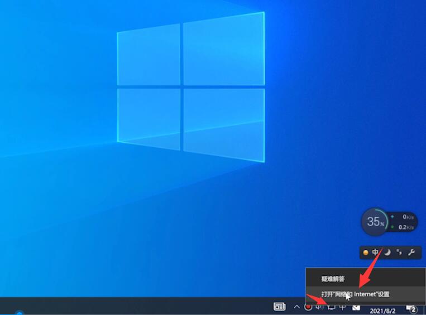Open the news and interests taskbar icon

click(x=279, y=307)
